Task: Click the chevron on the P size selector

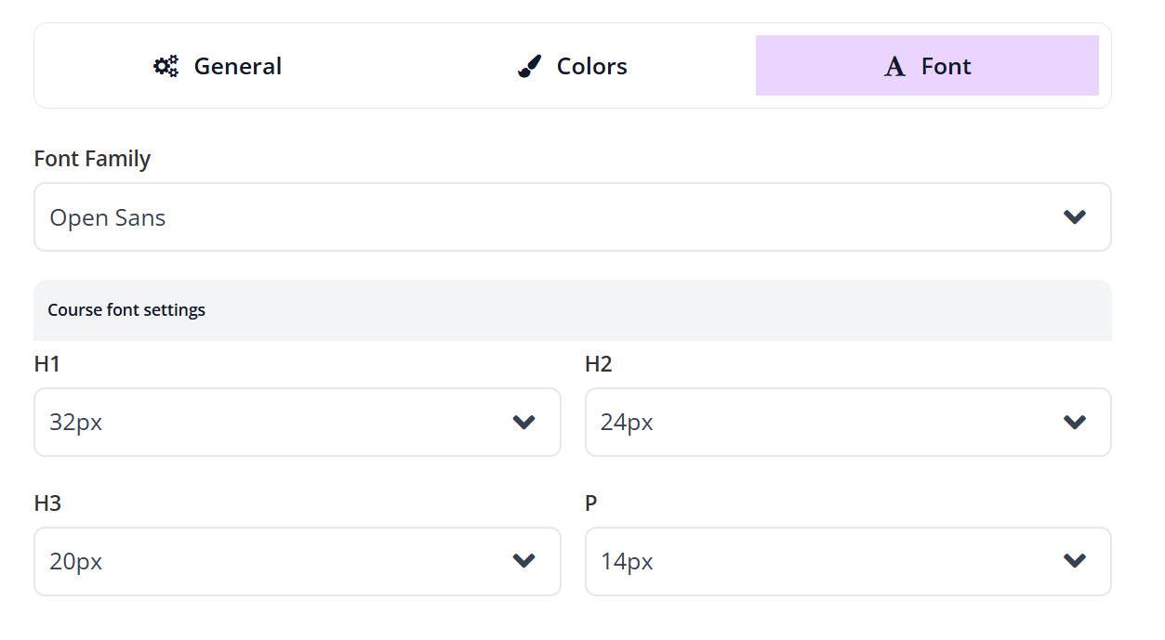Action: [x=1075, y=561]
